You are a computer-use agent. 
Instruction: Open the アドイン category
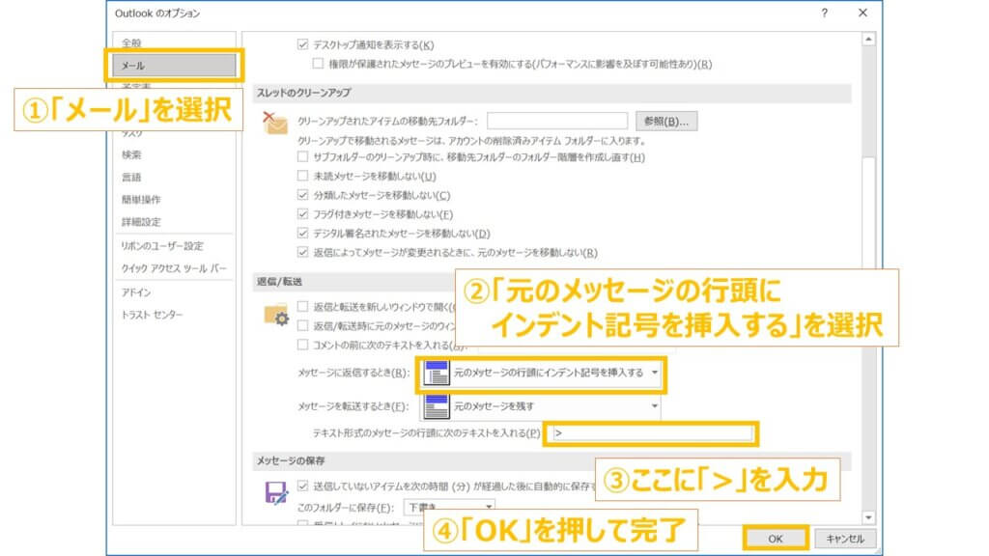click(x=136, y=292)
